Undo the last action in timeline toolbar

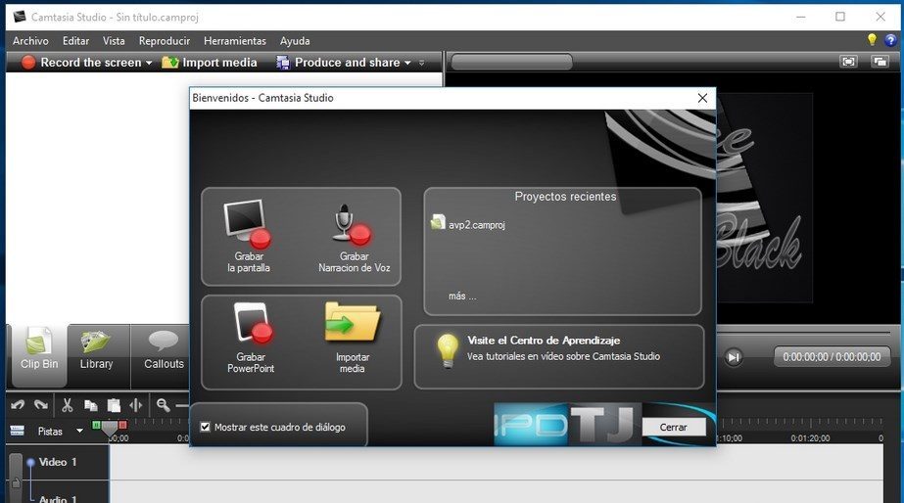click(x=18, y=405)
